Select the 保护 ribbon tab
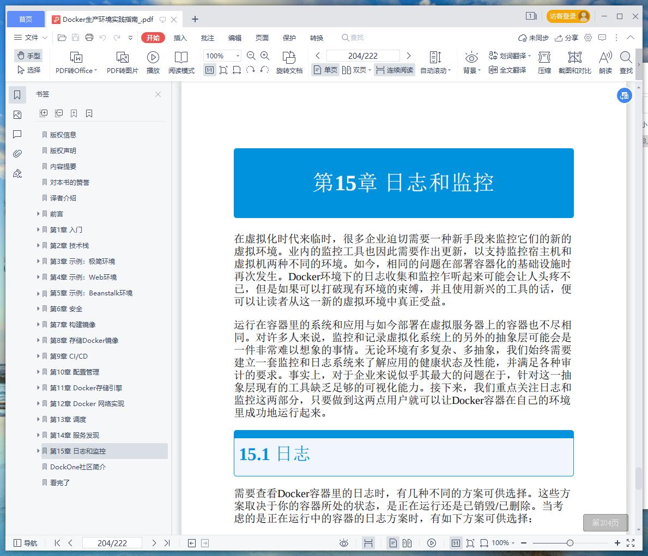Image resolution: width=648 pixels, height=556 pixels. [289, 38]
